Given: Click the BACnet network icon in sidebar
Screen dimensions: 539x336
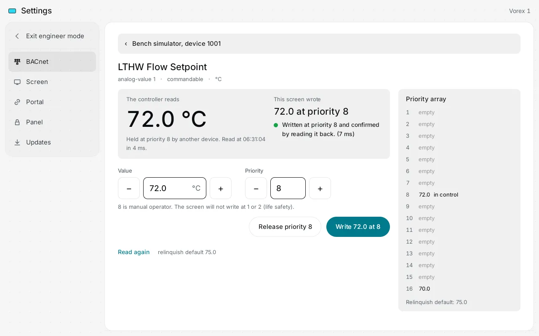Looking at the screenshot, I should pos(17,62).
